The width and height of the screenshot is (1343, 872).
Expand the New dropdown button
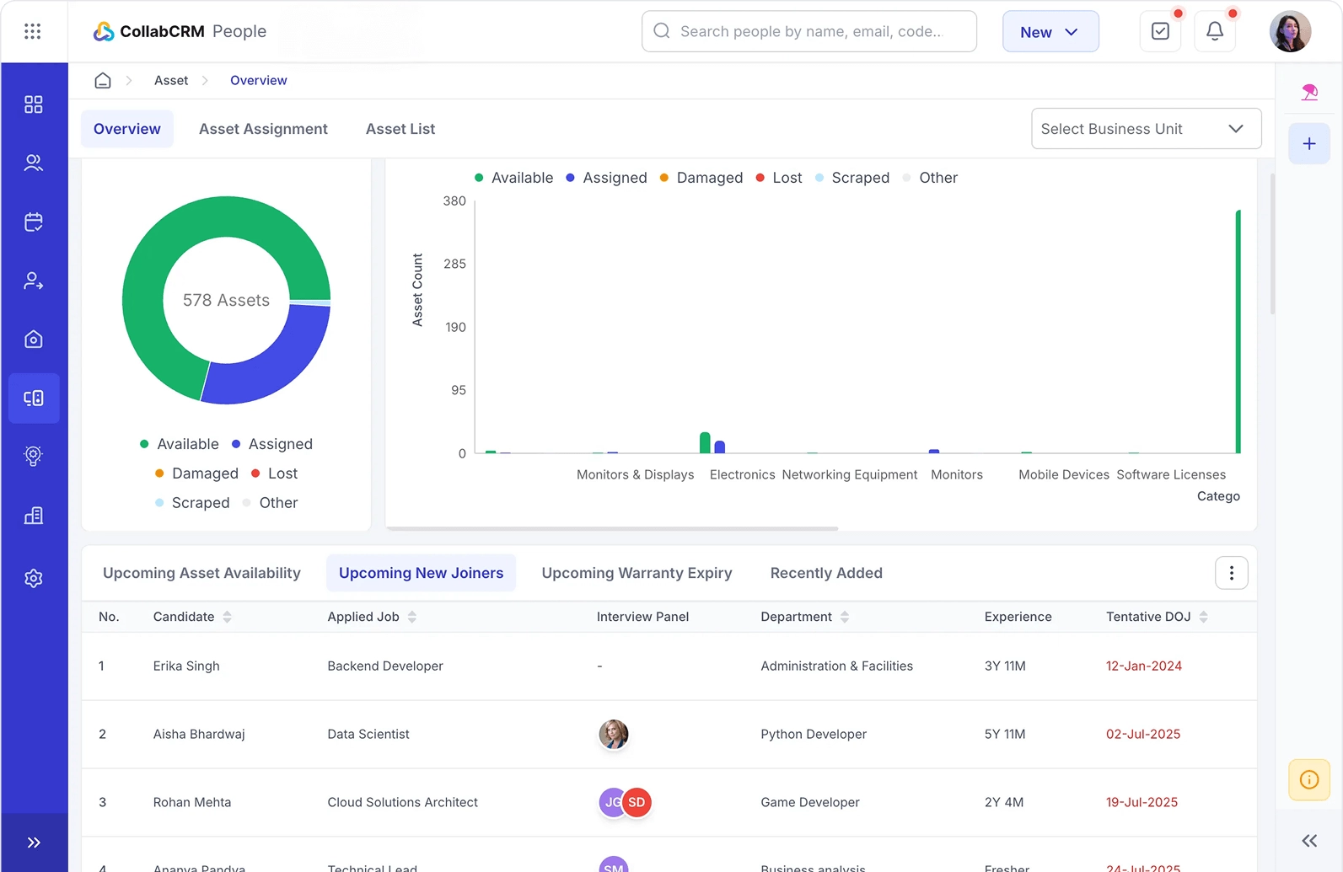click(x=1050, y=32)
